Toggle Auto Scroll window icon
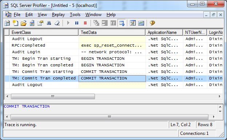Image resolution: width=227 pixels, height=140 pixels. 122,23
